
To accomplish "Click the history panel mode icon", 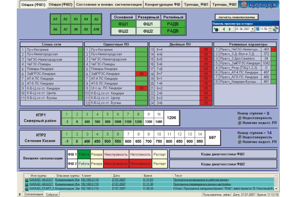I will (216, 29).
